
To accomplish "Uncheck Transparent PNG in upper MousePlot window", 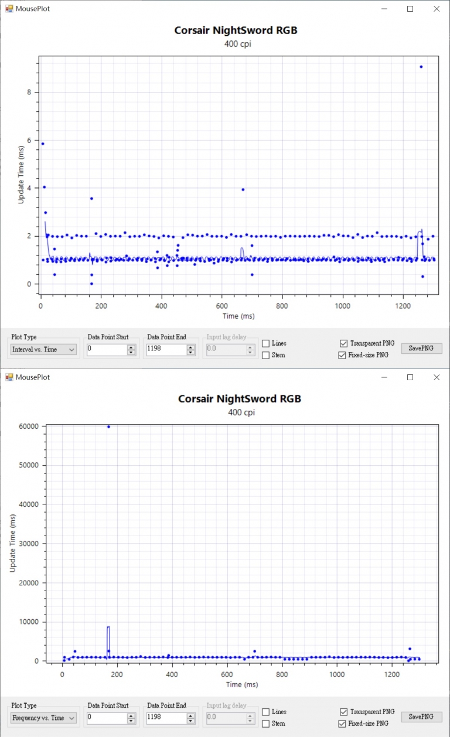I will (x=343, y=343).
